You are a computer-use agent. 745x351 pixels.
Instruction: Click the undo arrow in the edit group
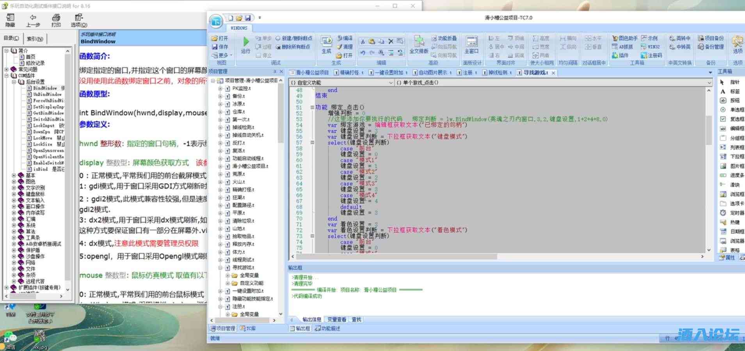point(363,53)
